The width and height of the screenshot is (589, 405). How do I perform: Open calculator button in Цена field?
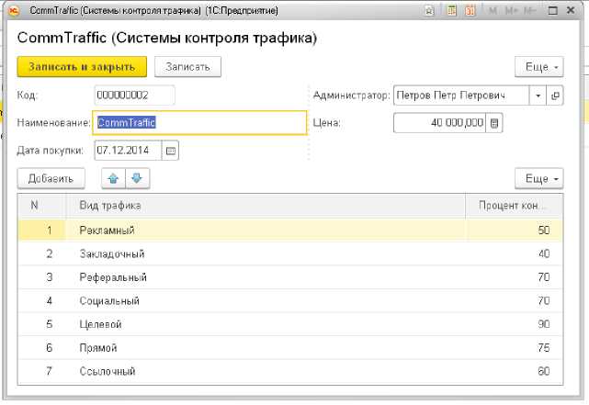pyautogui.click(x=494, y=123)
